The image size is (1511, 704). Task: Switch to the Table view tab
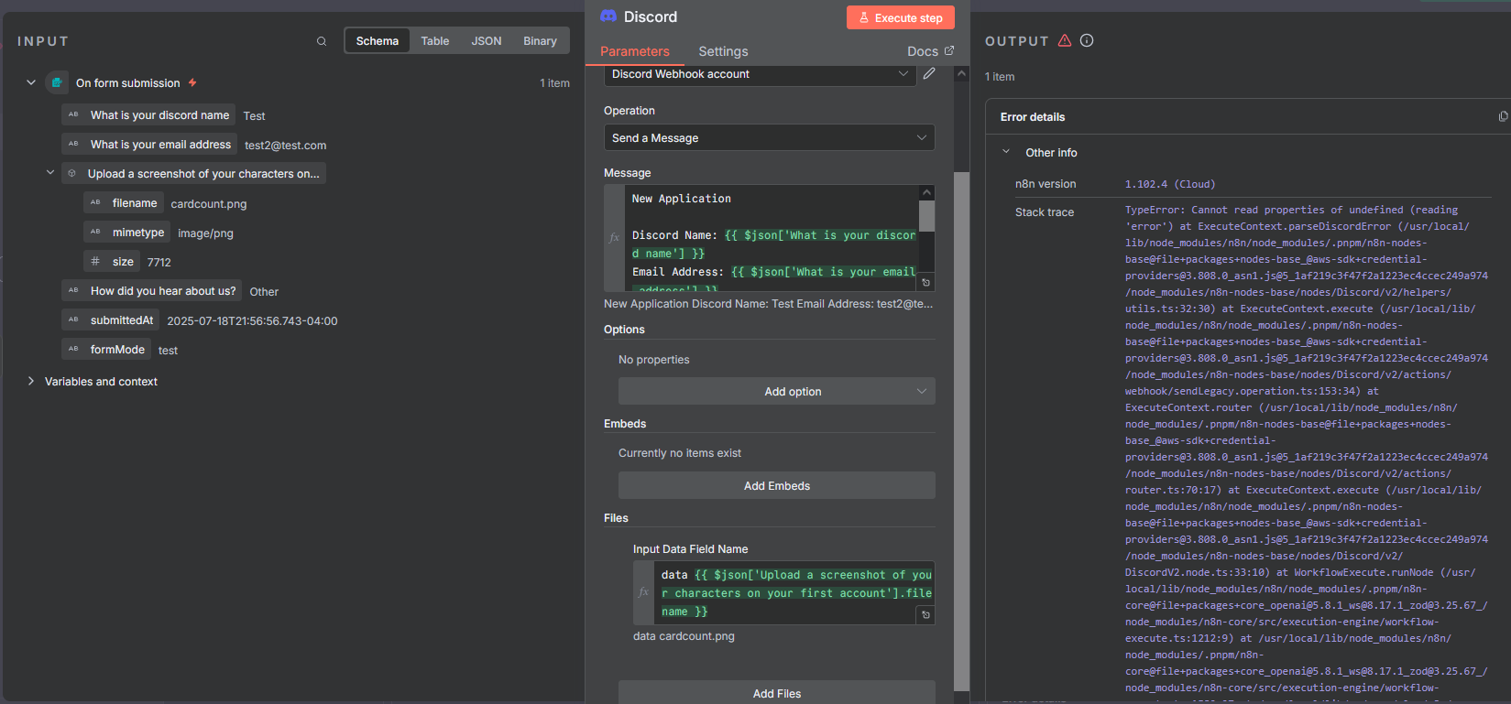435,41
